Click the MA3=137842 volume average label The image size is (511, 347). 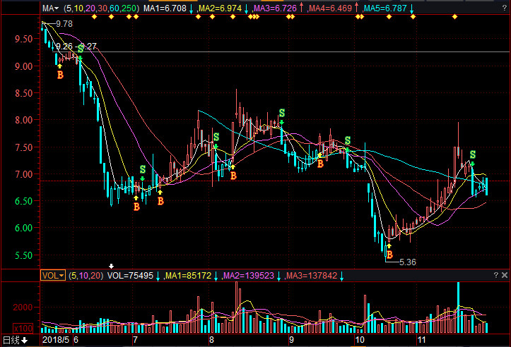click(310, 275)
